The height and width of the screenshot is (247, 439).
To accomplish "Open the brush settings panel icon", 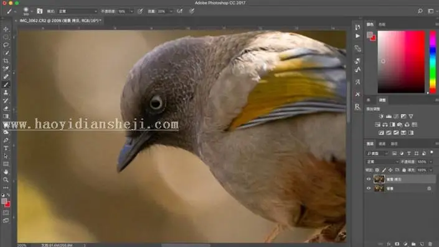I will click(x=40, y=11).
